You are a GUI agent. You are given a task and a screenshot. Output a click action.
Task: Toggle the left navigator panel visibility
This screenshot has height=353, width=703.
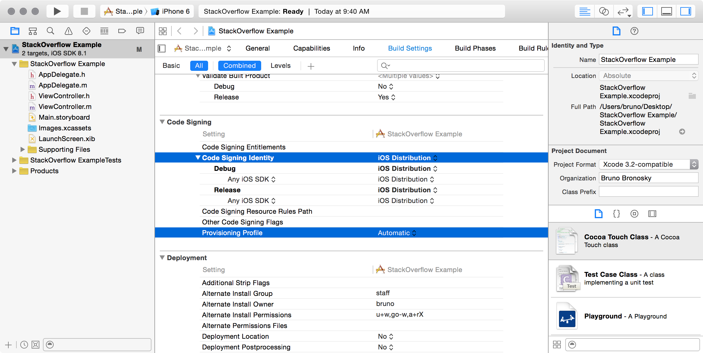pyautogui.click(x=647, y=11)
